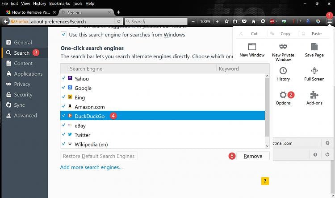Open Add more search engines link

92,167
